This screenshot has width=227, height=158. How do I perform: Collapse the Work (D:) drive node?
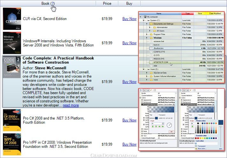click(143, 69)
